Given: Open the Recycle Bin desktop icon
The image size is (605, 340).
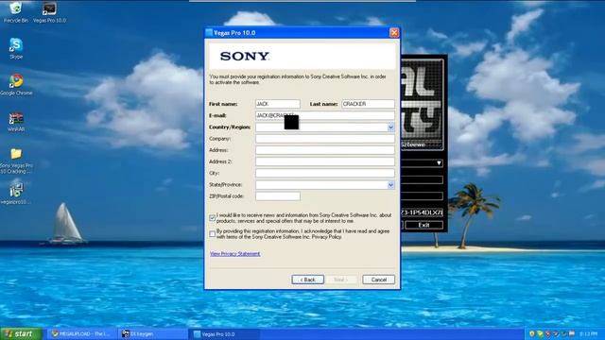Looking at the screenshot, I should (x=15, y=11).
